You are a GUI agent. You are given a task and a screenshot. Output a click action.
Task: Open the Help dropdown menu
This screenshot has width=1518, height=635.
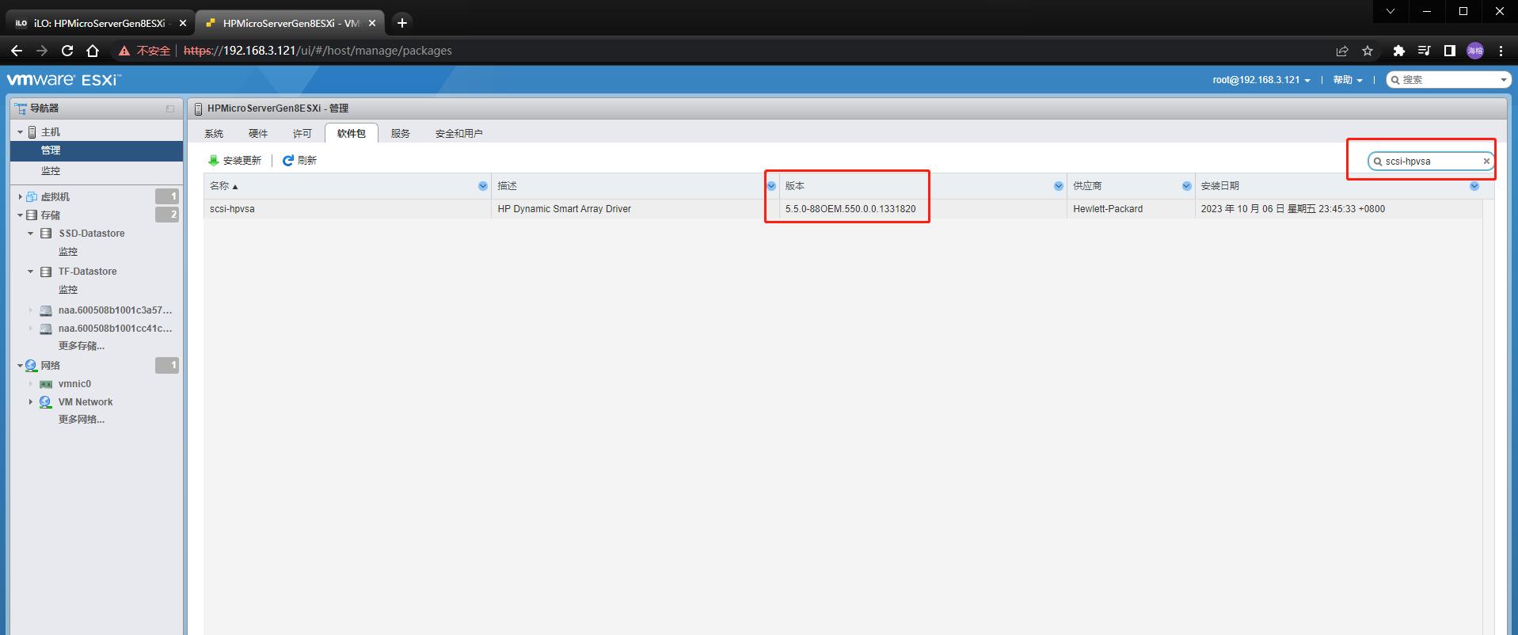pyautogui.click(x=1347, y=80)
